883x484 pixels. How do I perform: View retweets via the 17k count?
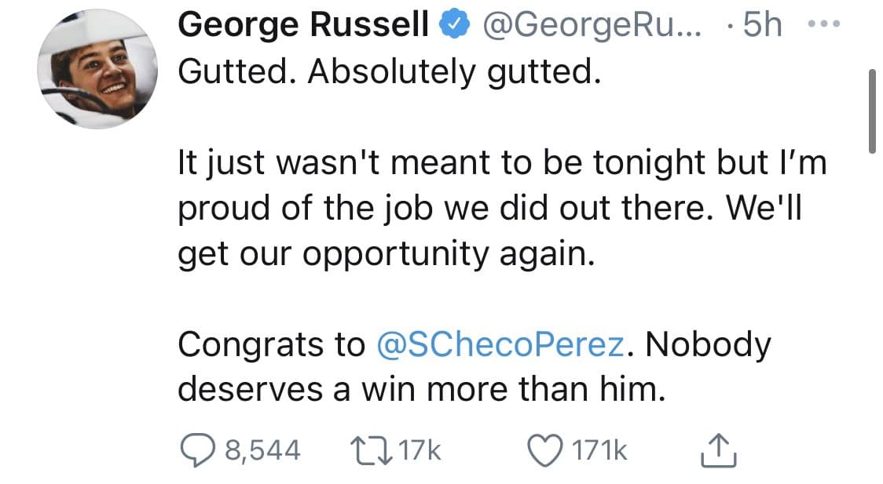pyautogui.click(x=422, y=449)
